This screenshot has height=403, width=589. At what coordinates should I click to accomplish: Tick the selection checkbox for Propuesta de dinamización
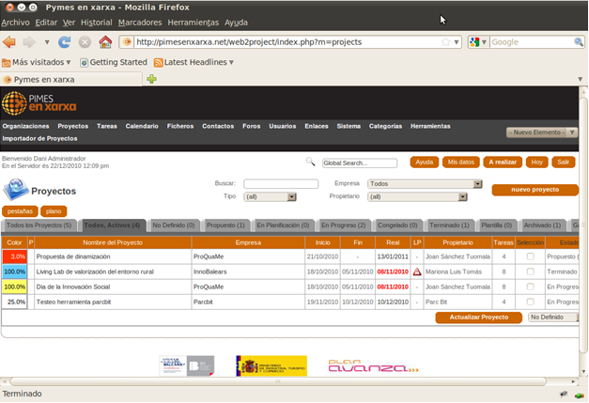coord(531,256)
